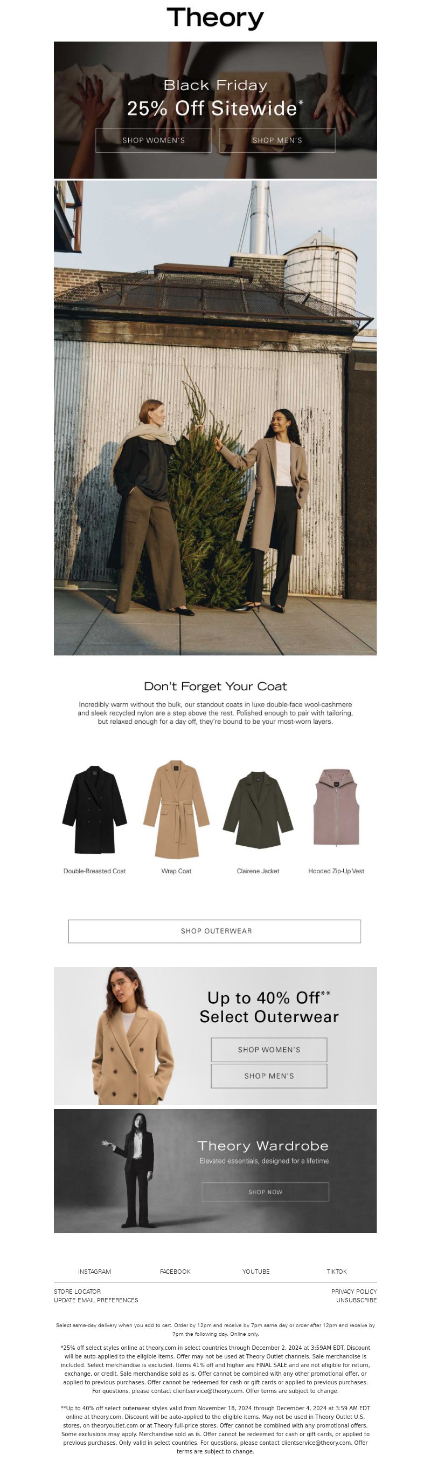Visit the TikTok footer link
Viewport: 431px width, 1468px height.
[x=337, y=1272]
